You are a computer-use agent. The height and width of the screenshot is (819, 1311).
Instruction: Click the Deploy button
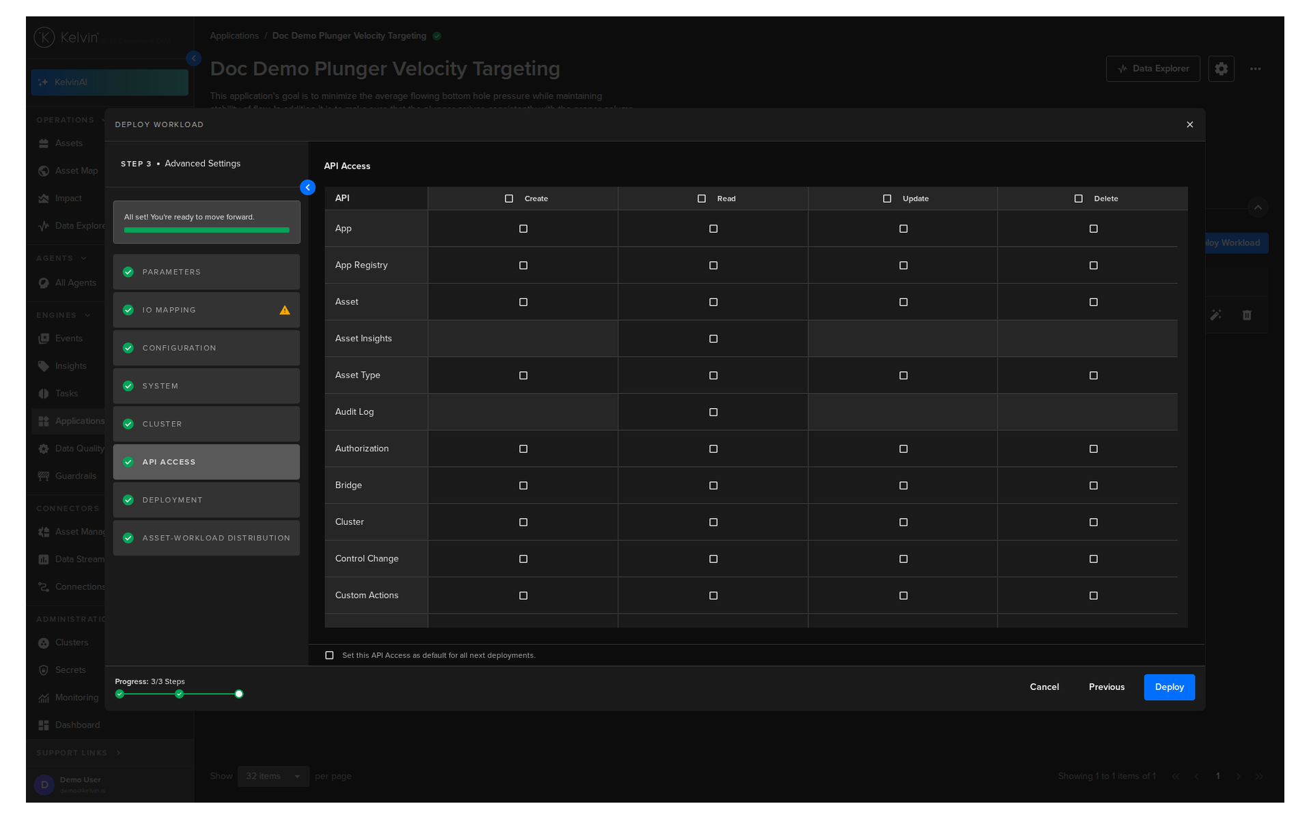point(1169,687)
